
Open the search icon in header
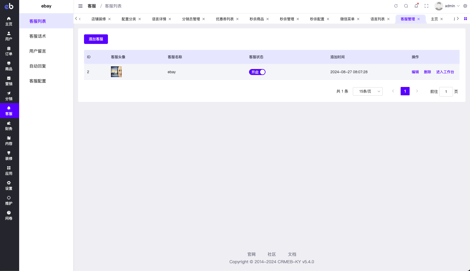click(x=406, y=6)
